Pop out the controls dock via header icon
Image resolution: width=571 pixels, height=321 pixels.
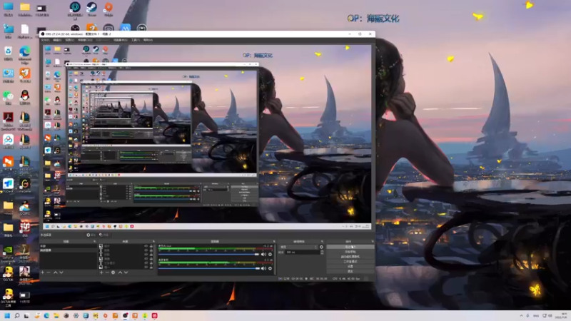pos(372,241)
